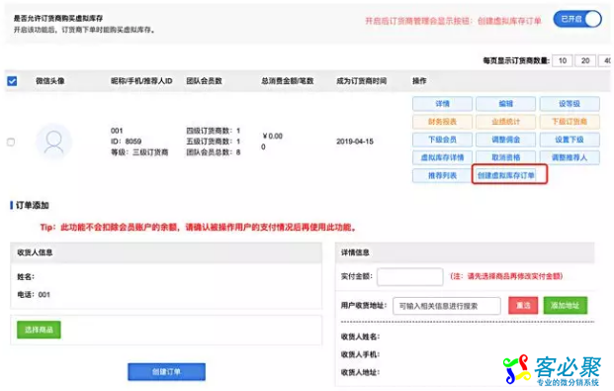Image resolution: width=614 pixels, height=391 pixels.
Task: Click the 调整推荐人 button
Action: tap(570, 157)
